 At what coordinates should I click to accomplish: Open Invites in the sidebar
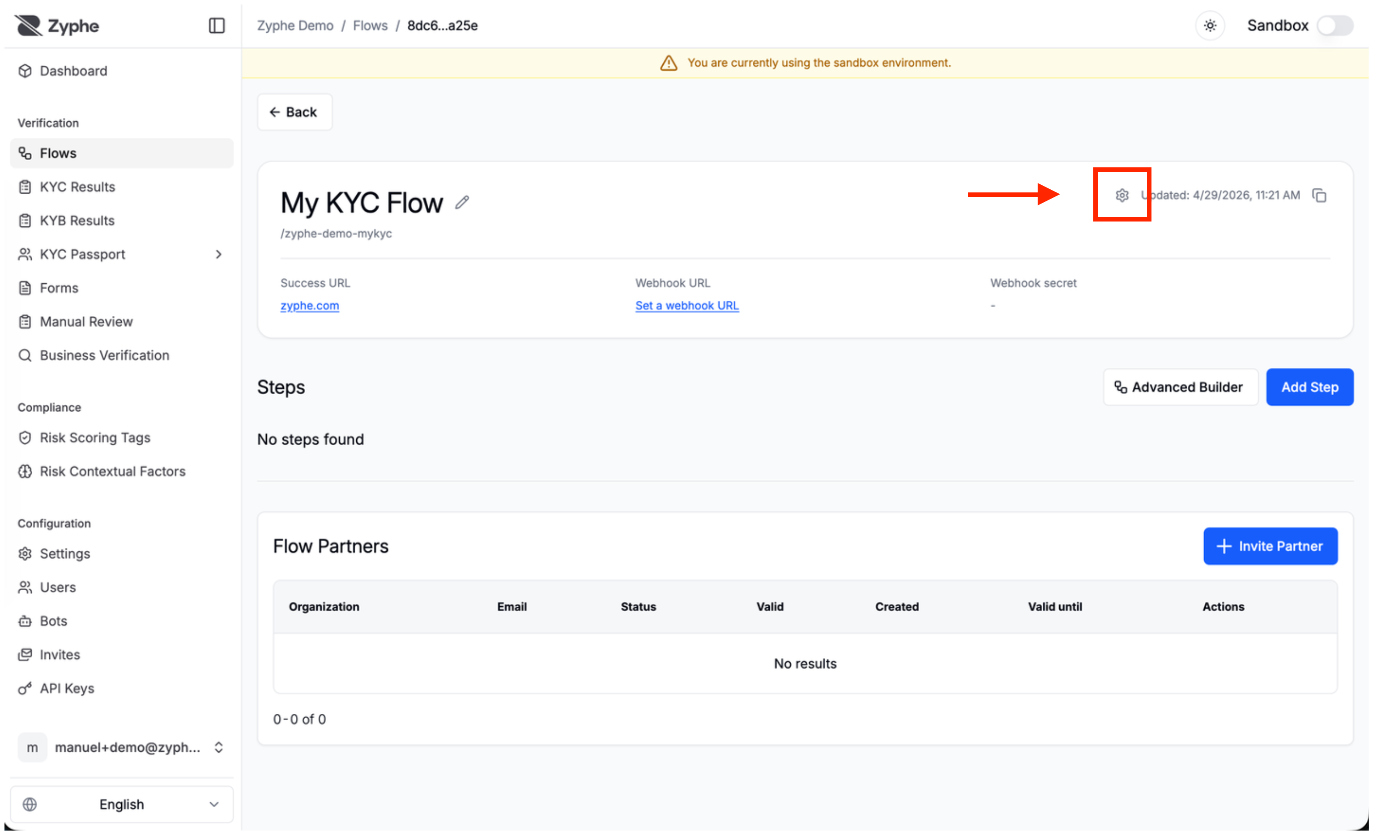pos(121,655)
